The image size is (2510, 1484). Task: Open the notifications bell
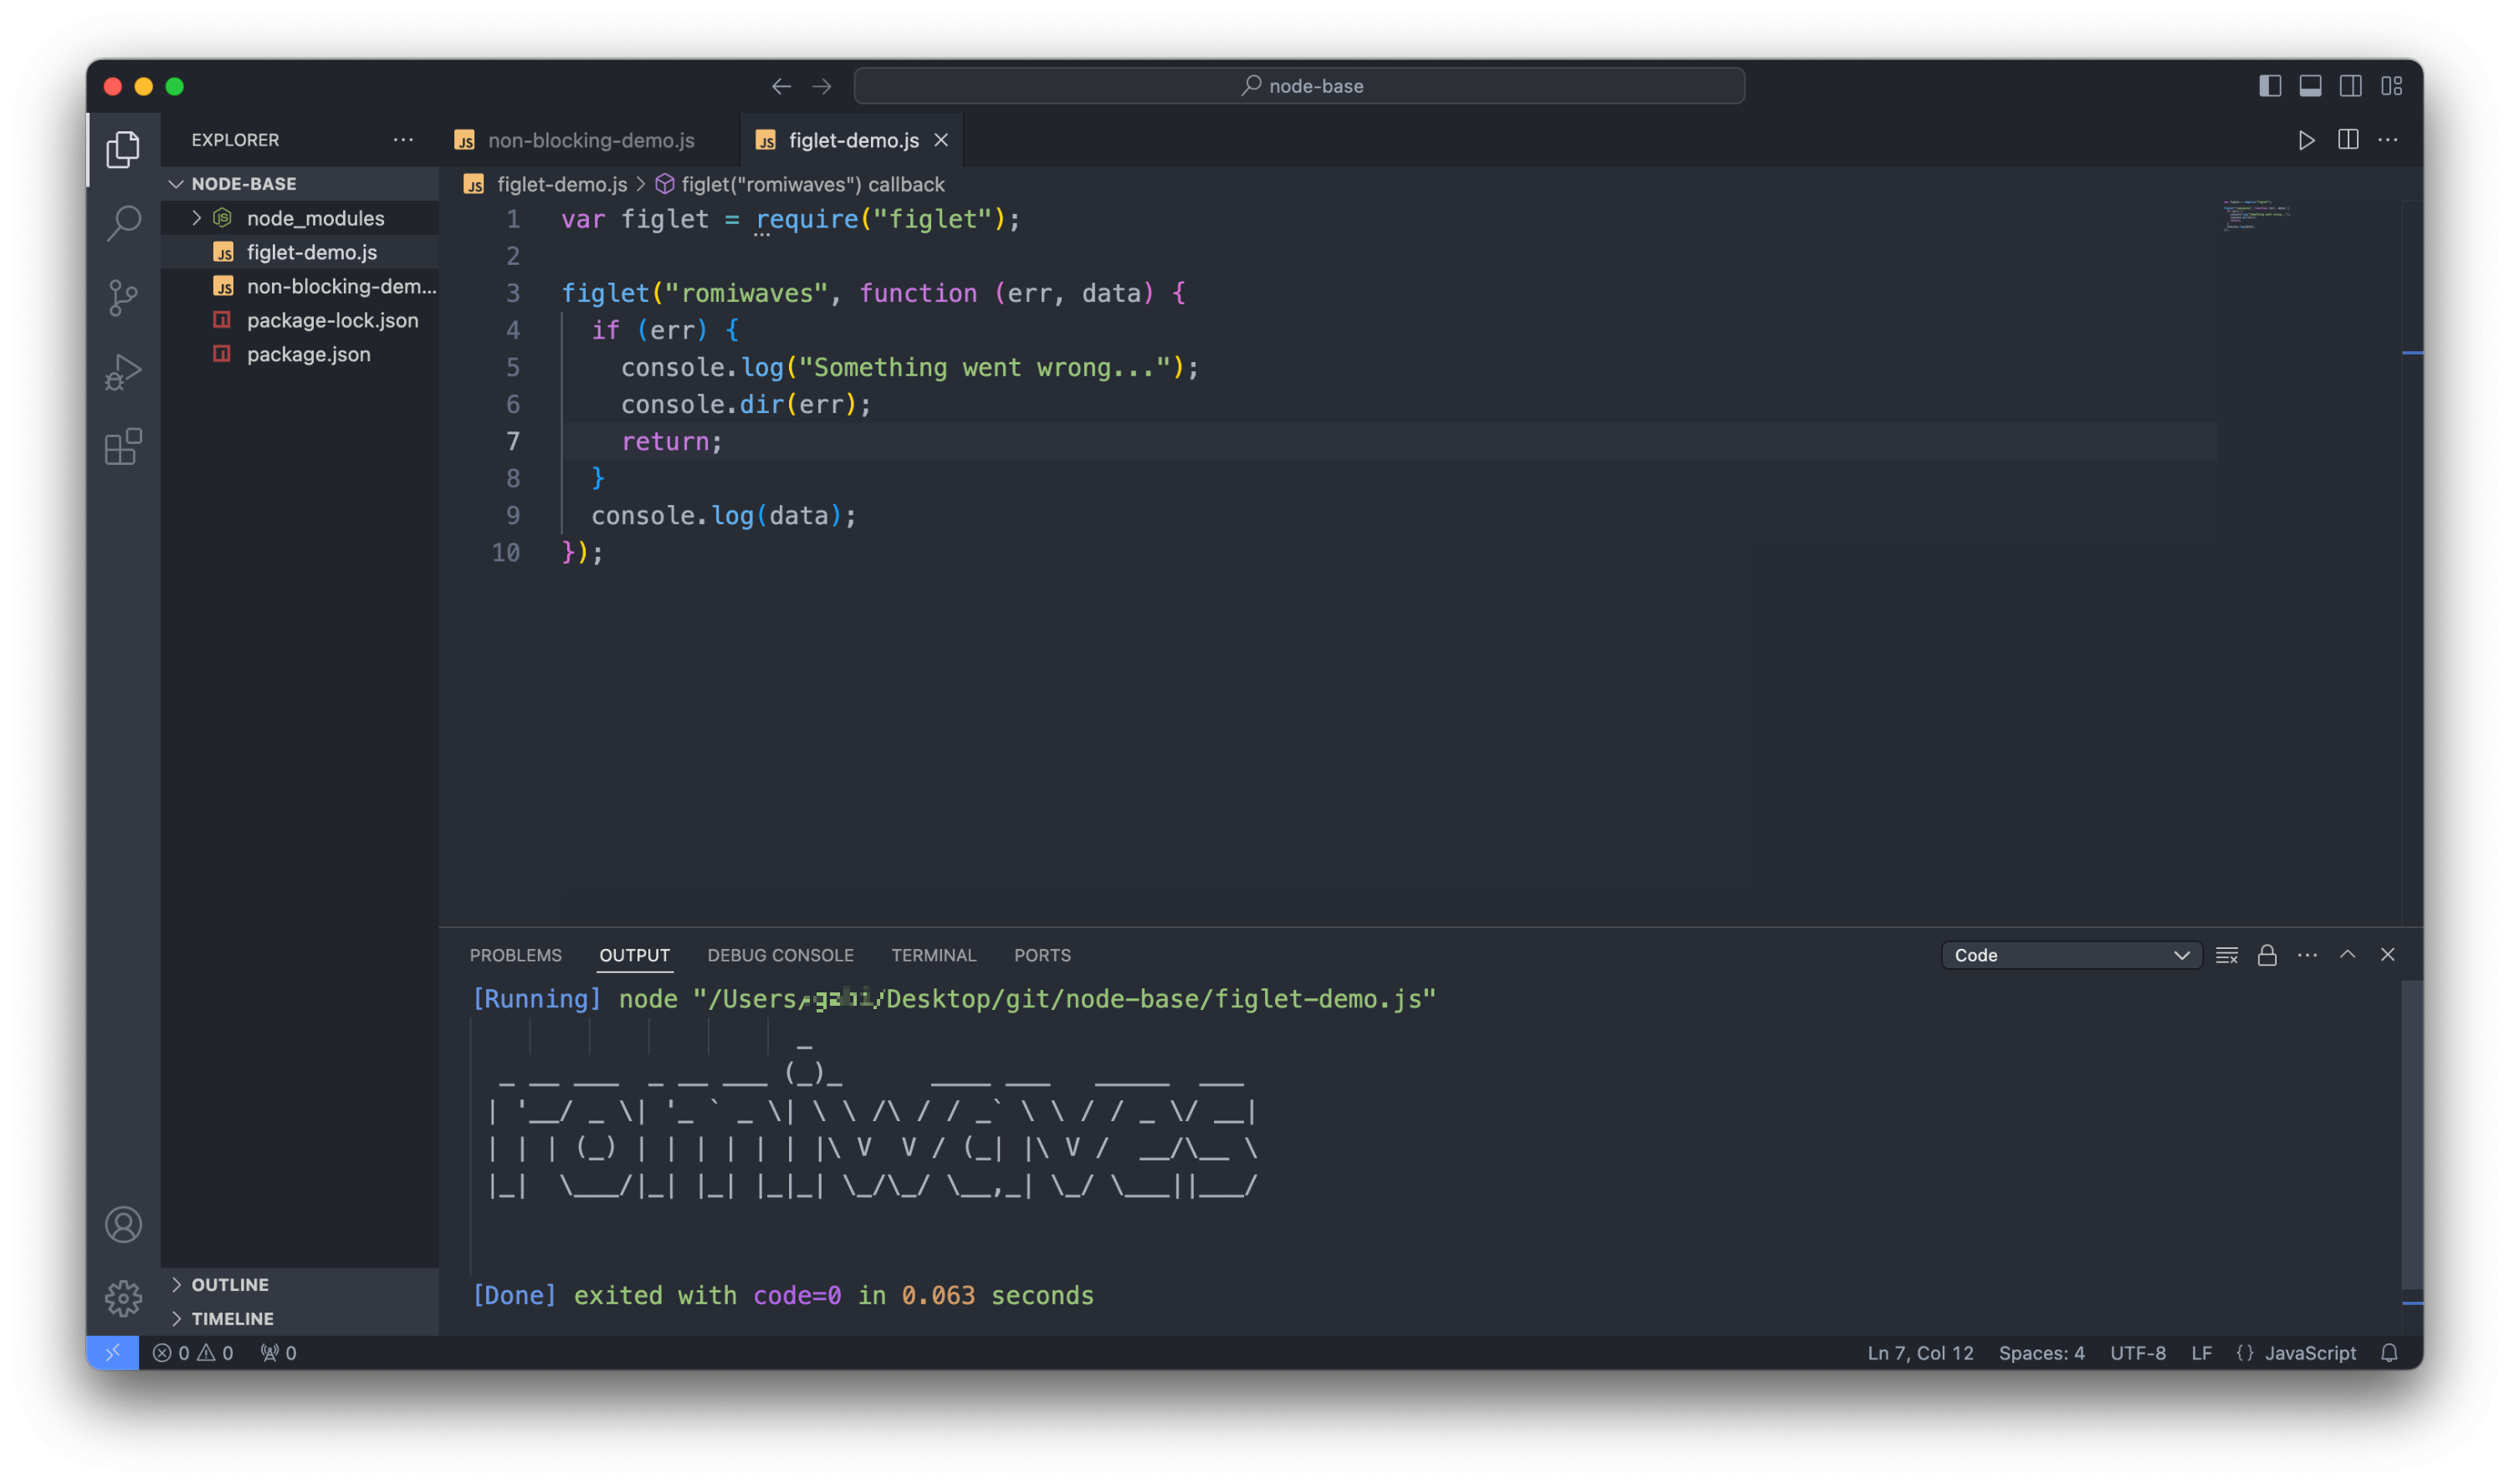(2388, 1352)
